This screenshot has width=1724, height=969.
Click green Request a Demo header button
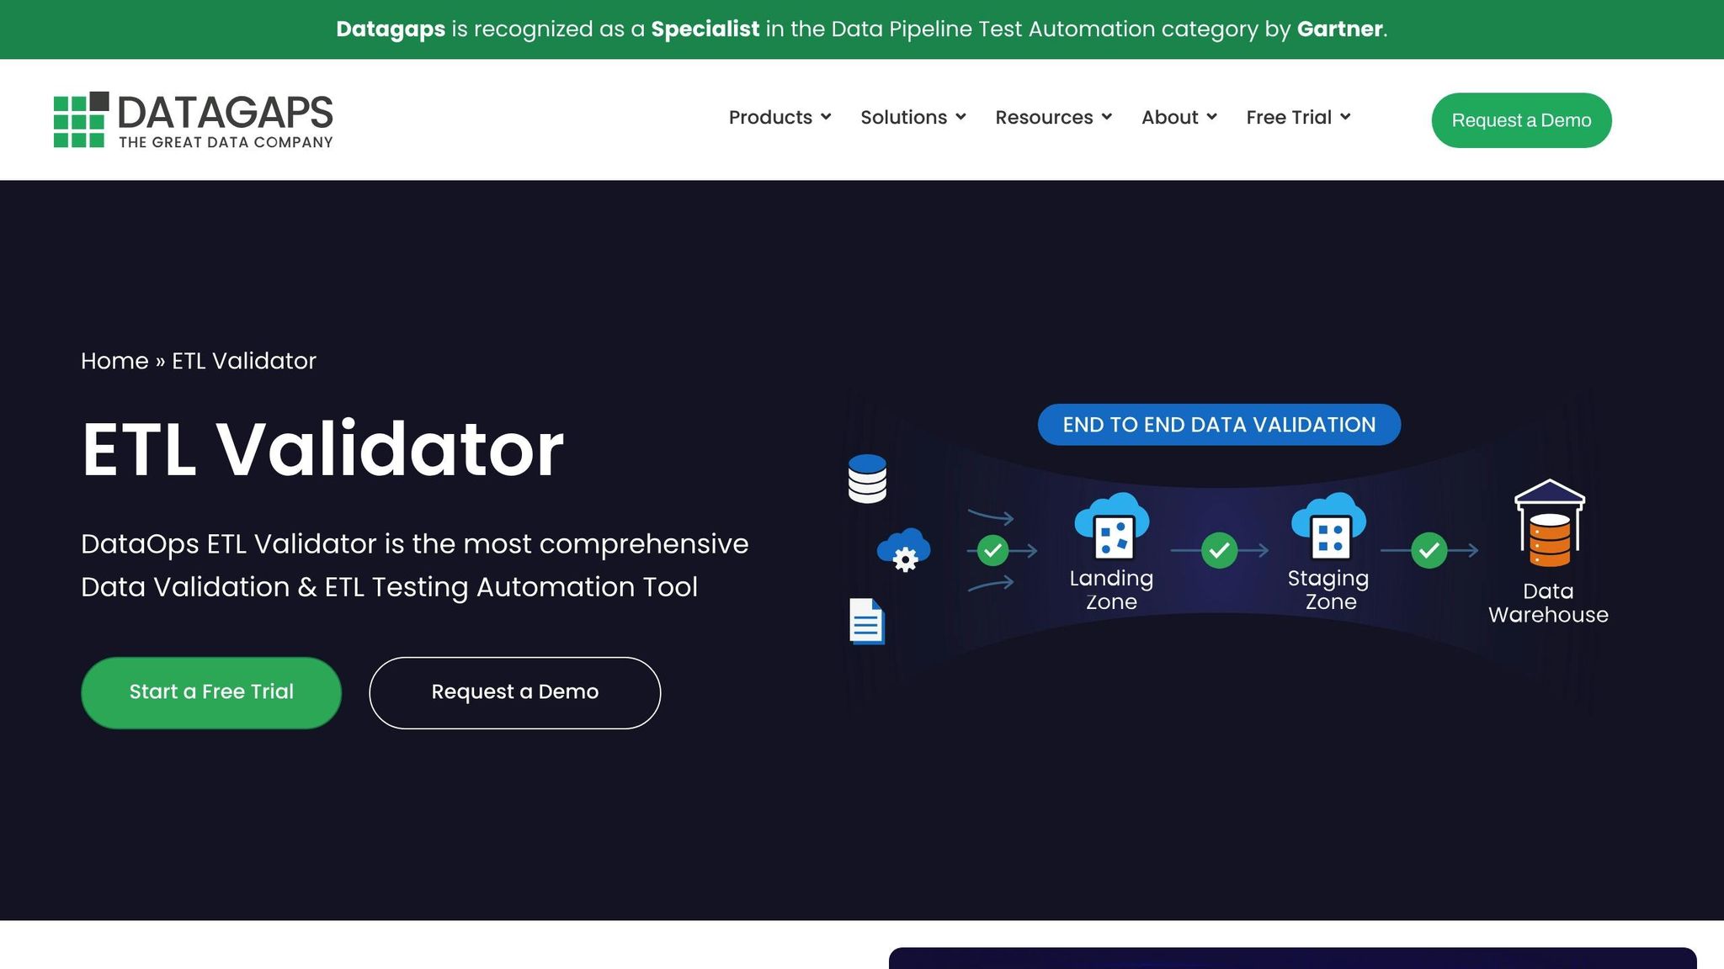pyautogui.click(x=1520, y=120)
